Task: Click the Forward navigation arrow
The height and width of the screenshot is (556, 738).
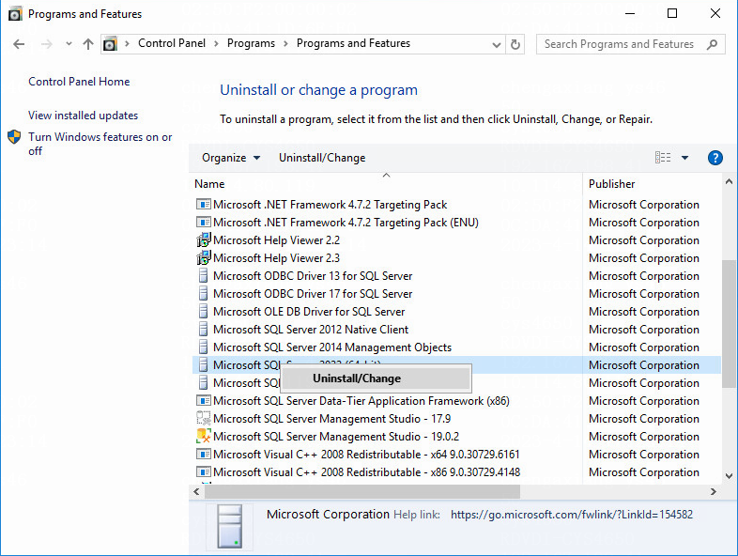Action: (47, 44)
